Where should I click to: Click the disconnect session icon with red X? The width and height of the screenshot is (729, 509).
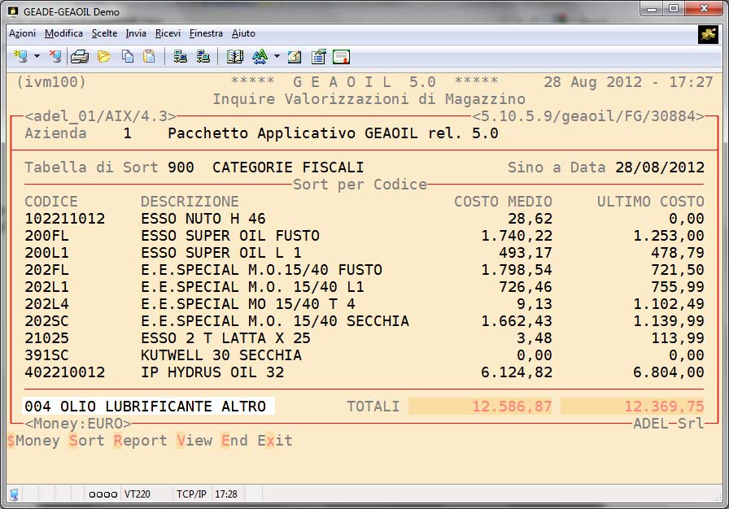click(x=55, y=56)
